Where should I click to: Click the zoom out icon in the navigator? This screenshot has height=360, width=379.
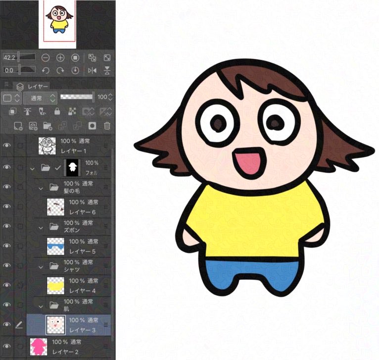point(46,57)
